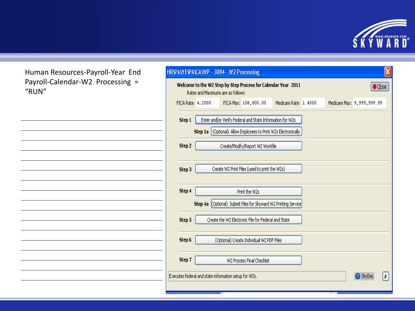Click Rates and Maximums are as follows text
415x311 pixels.
216,93
